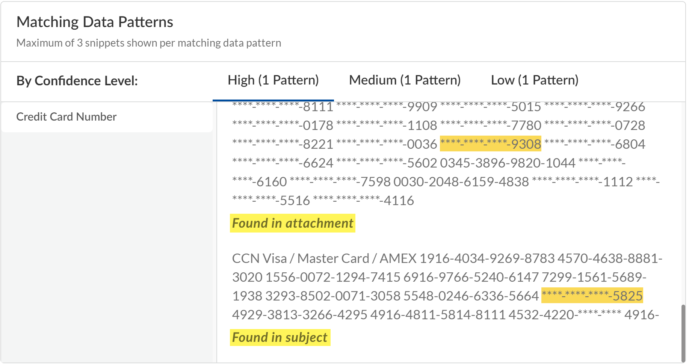Click card number 0345-3896-9820-1044
This screenshot has height=364, width=689.
coord(508,163)
